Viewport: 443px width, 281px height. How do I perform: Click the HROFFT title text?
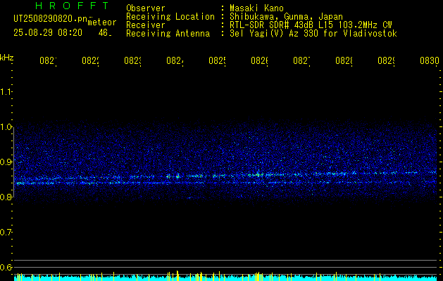pos(73,6)
